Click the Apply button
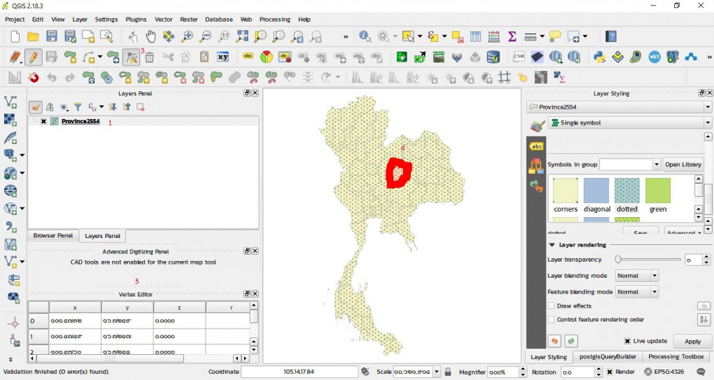Image resolution: width=714 pixels, height=380 pixels. pyautogui.click(x=692, y=341)
